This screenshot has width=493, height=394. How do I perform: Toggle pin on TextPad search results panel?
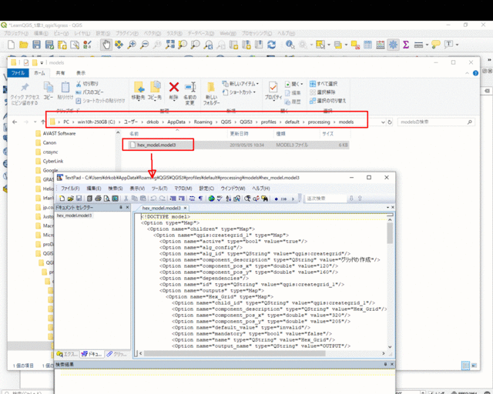tap(385, 364)
